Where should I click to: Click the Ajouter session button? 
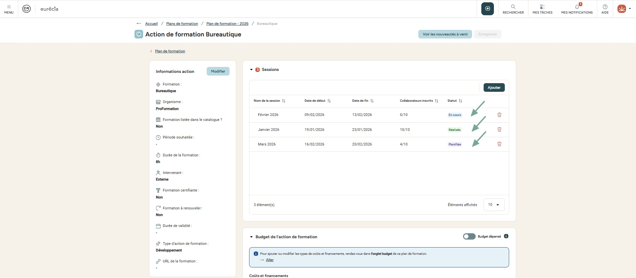click(x=494, y=87)
